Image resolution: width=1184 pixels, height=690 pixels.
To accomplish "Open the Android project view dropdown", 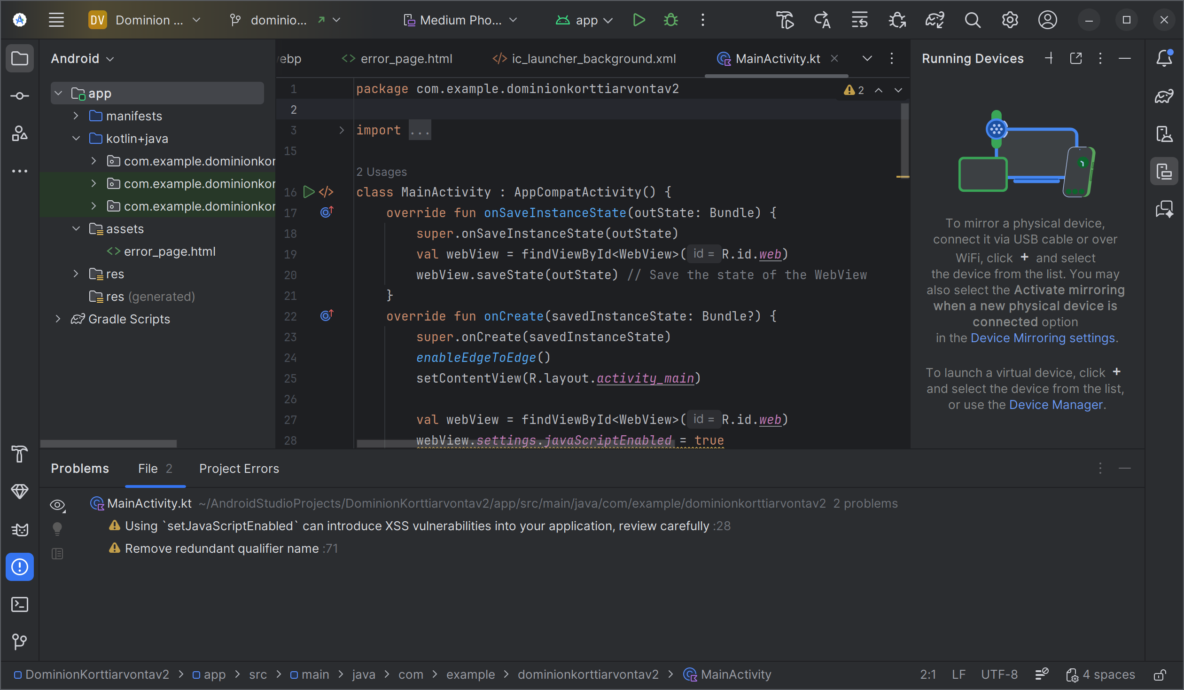I will point(82,58).
